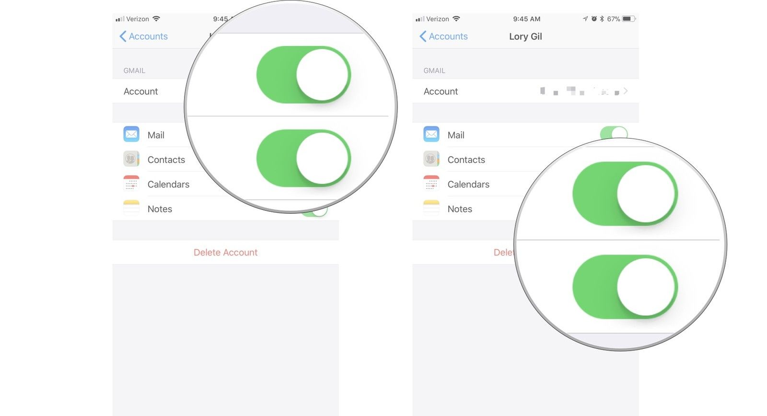This screenshot has width=767, height=416.
Task: Tap the Notes icon in left screenshot
Action: (x=131, y=208)
